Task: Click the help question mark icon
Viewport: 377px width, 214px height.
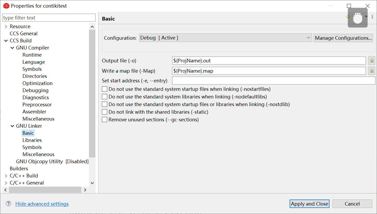Action: [x=8, y=204]
